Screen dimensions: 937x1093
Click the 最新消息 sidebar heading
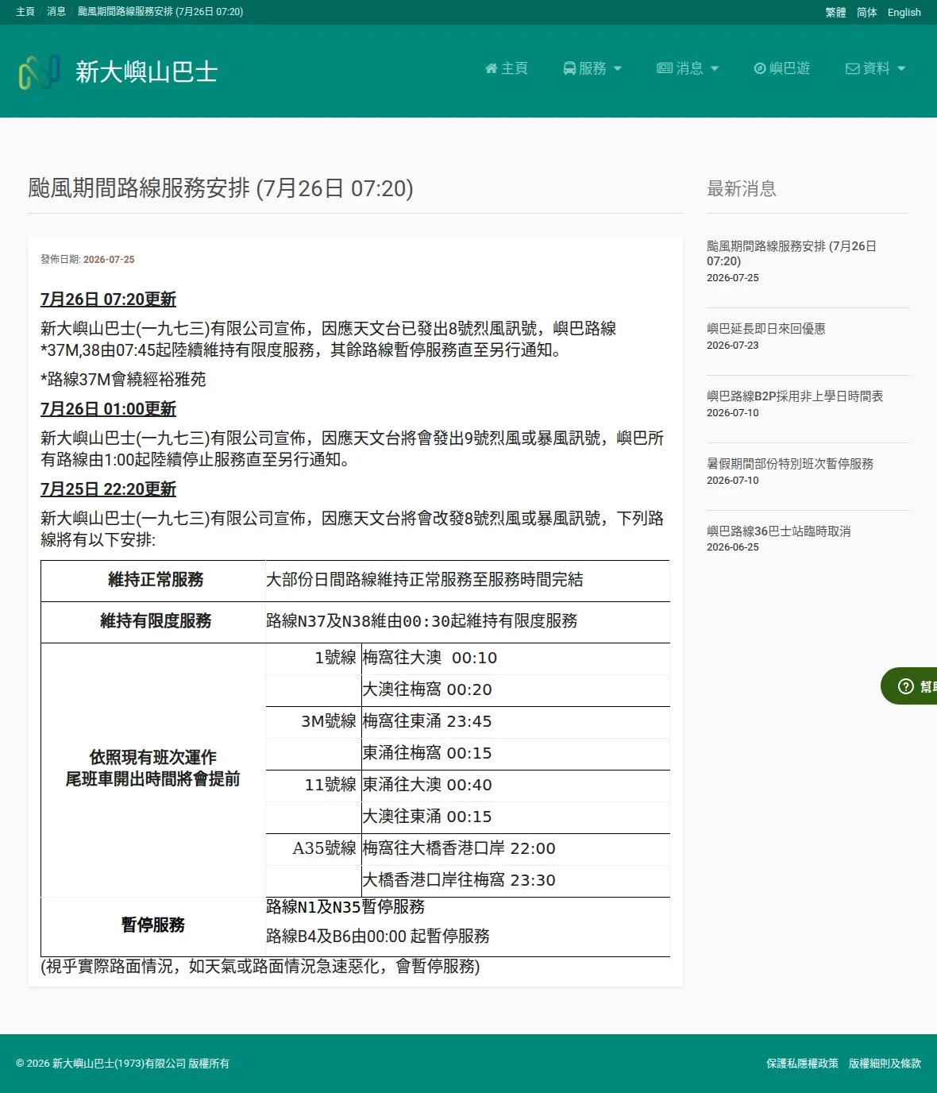(x=742, y=189)
